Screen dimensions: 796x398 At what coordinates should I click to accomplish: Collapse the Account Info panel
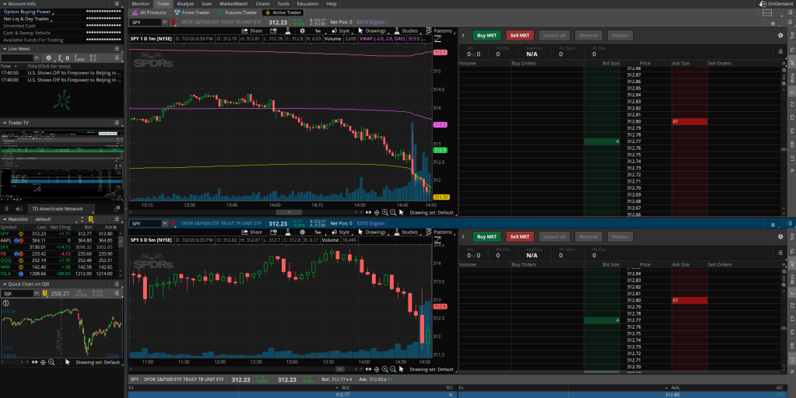4,4
